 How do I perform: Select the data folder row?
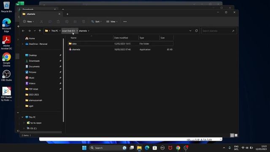point(120,43)
